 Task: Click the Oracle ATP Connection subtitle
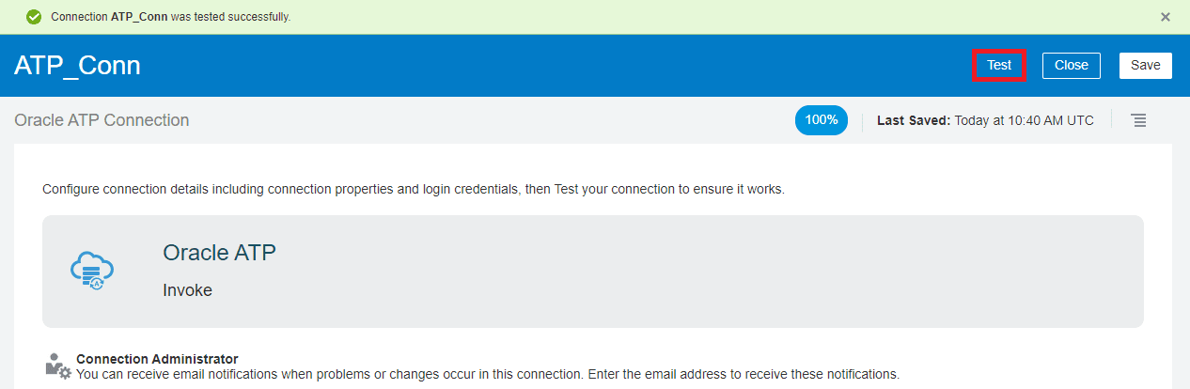pos(102,120)
